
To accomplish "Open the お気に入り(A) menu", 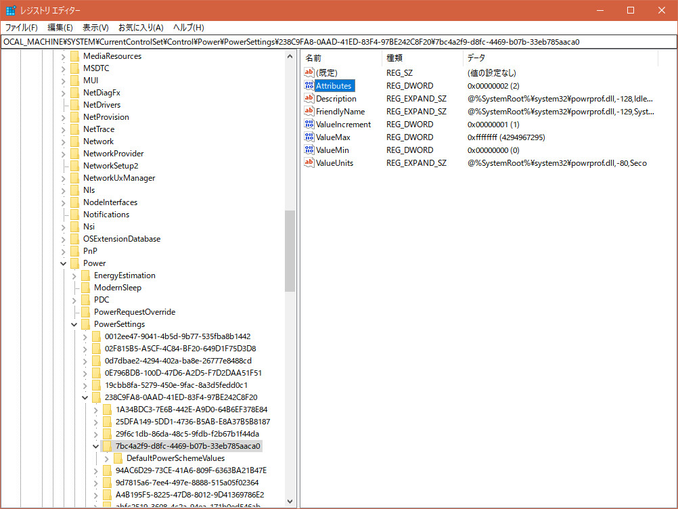I will click(141, 28).
